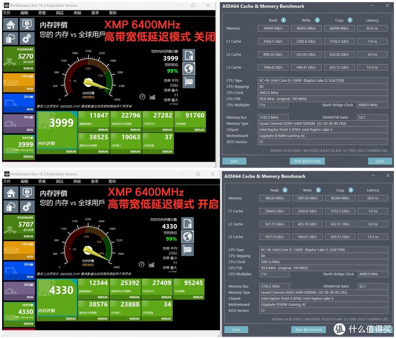Open 幫助 menu in the 3999-score PerformanceTest window

(x=113, y=13)
